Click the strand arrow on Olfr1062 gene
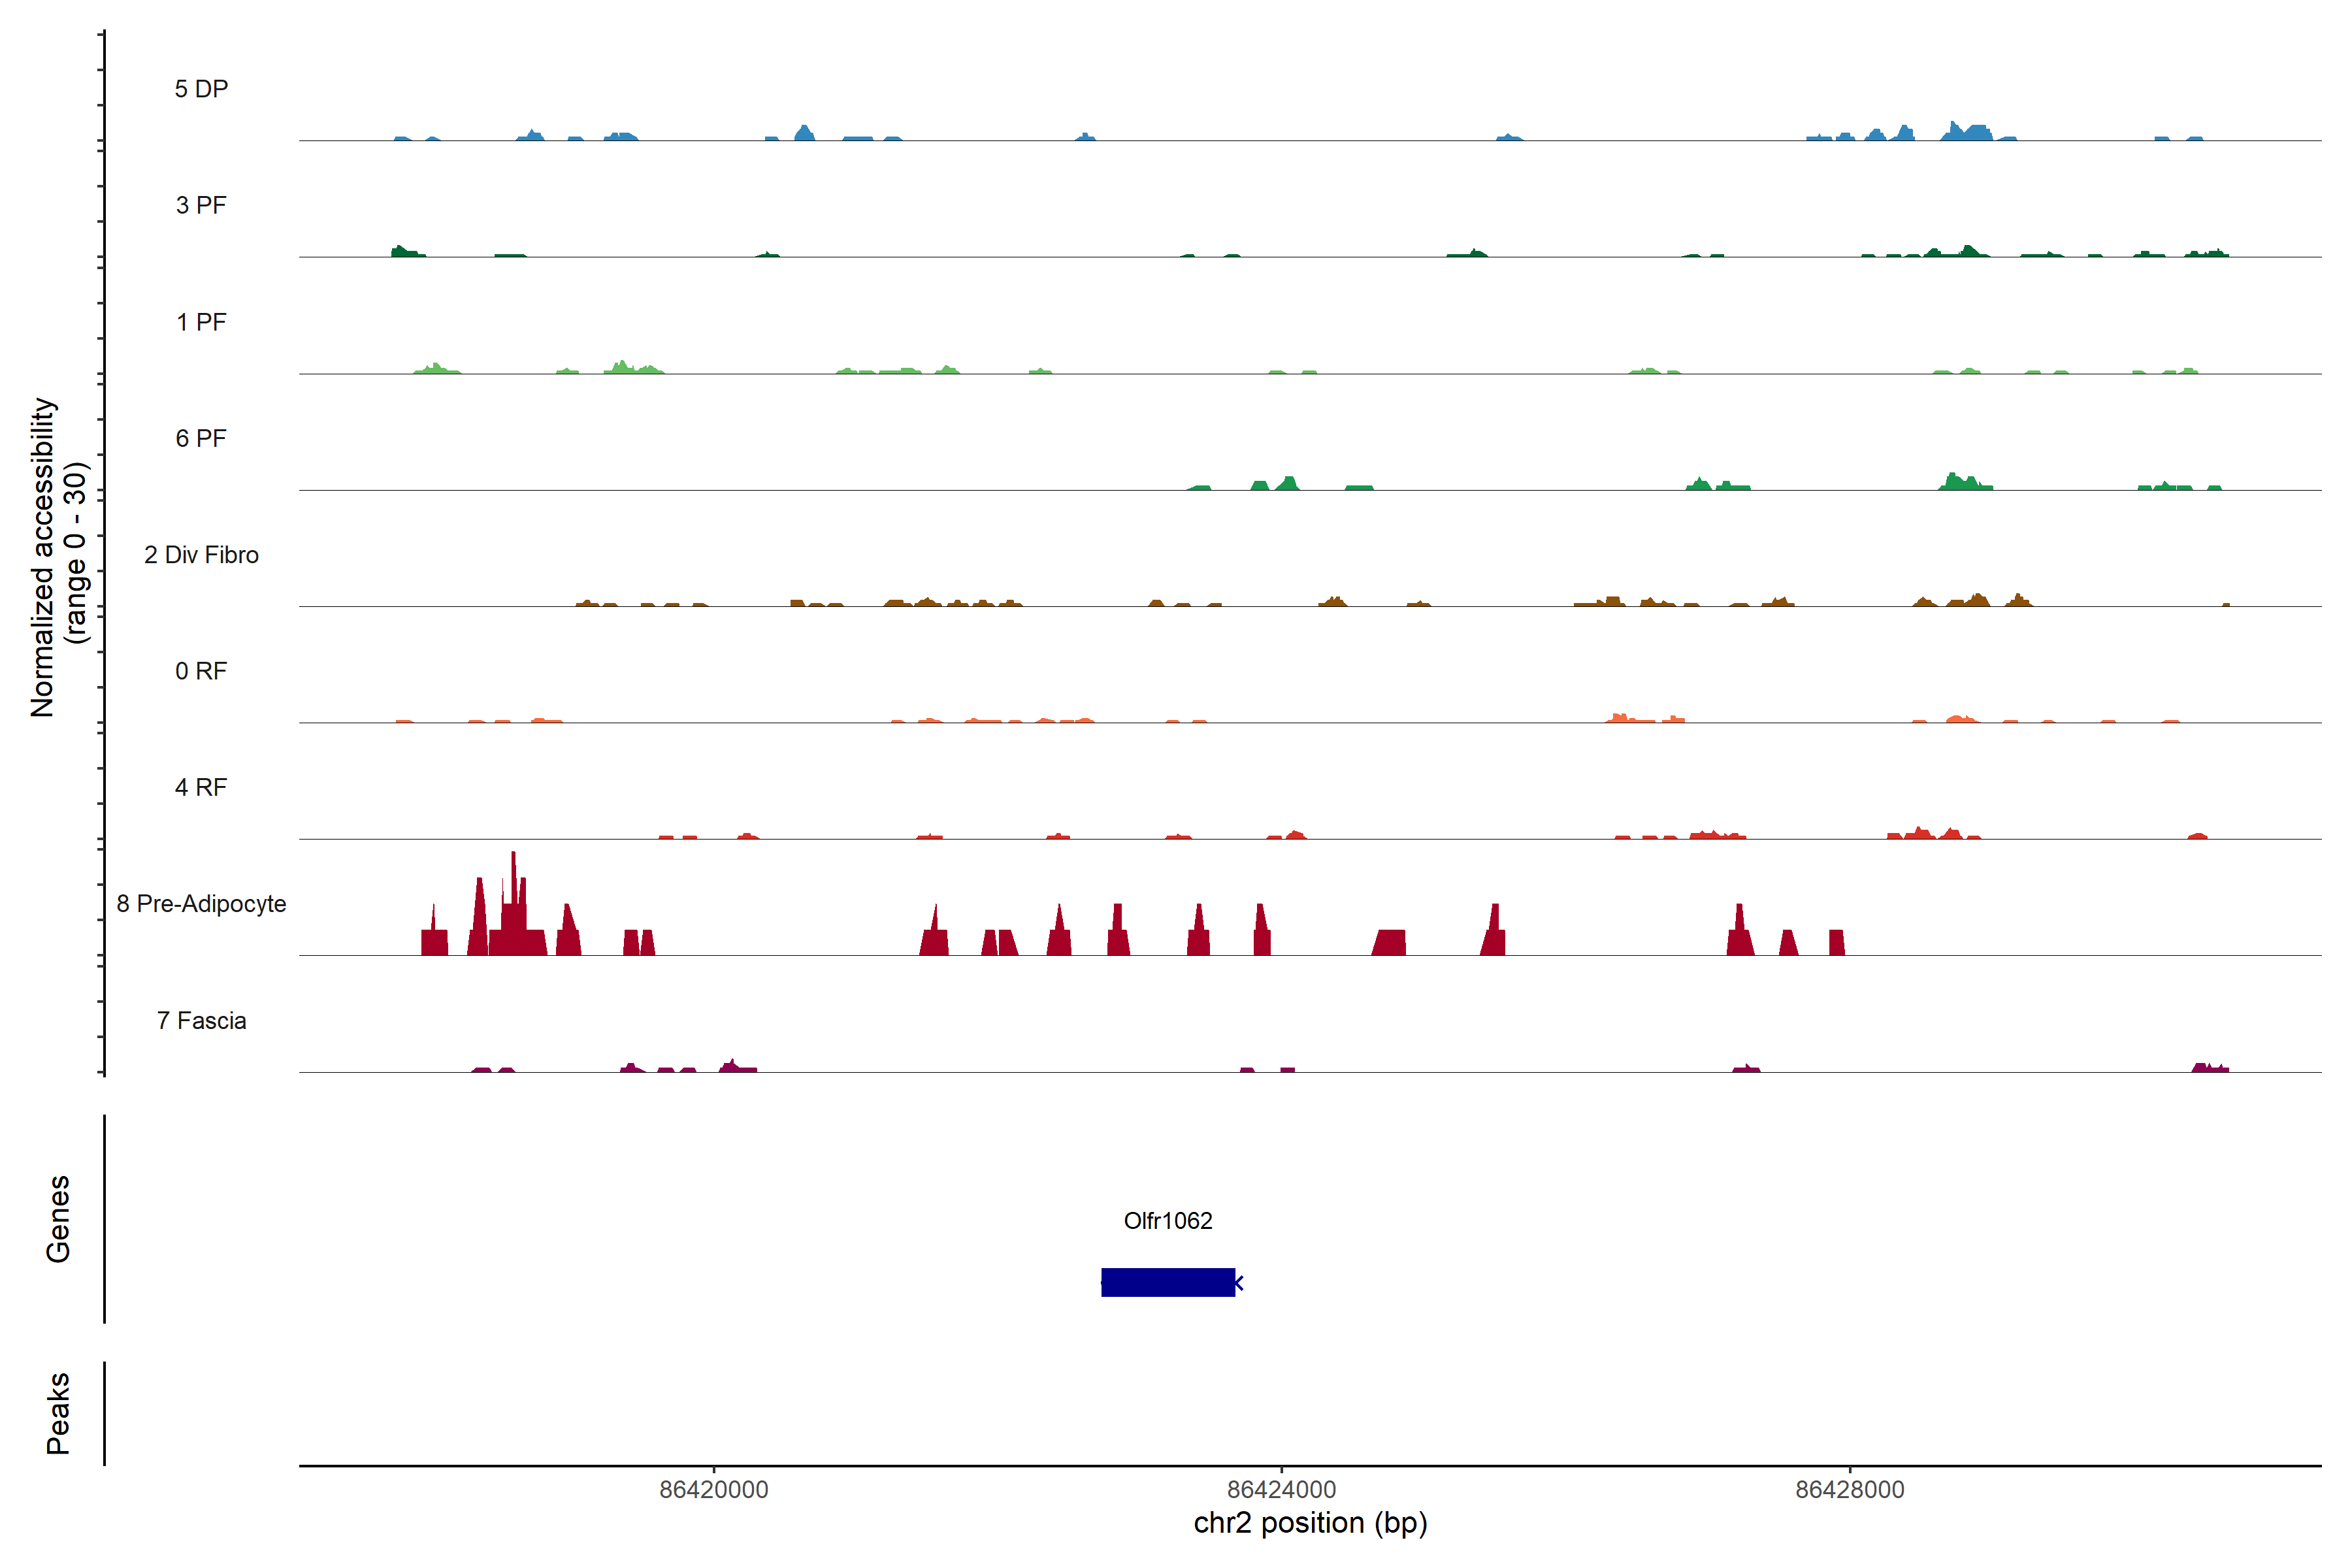The image size is (2352, 1568). pyautogui.click(x=1239, y=1282)
